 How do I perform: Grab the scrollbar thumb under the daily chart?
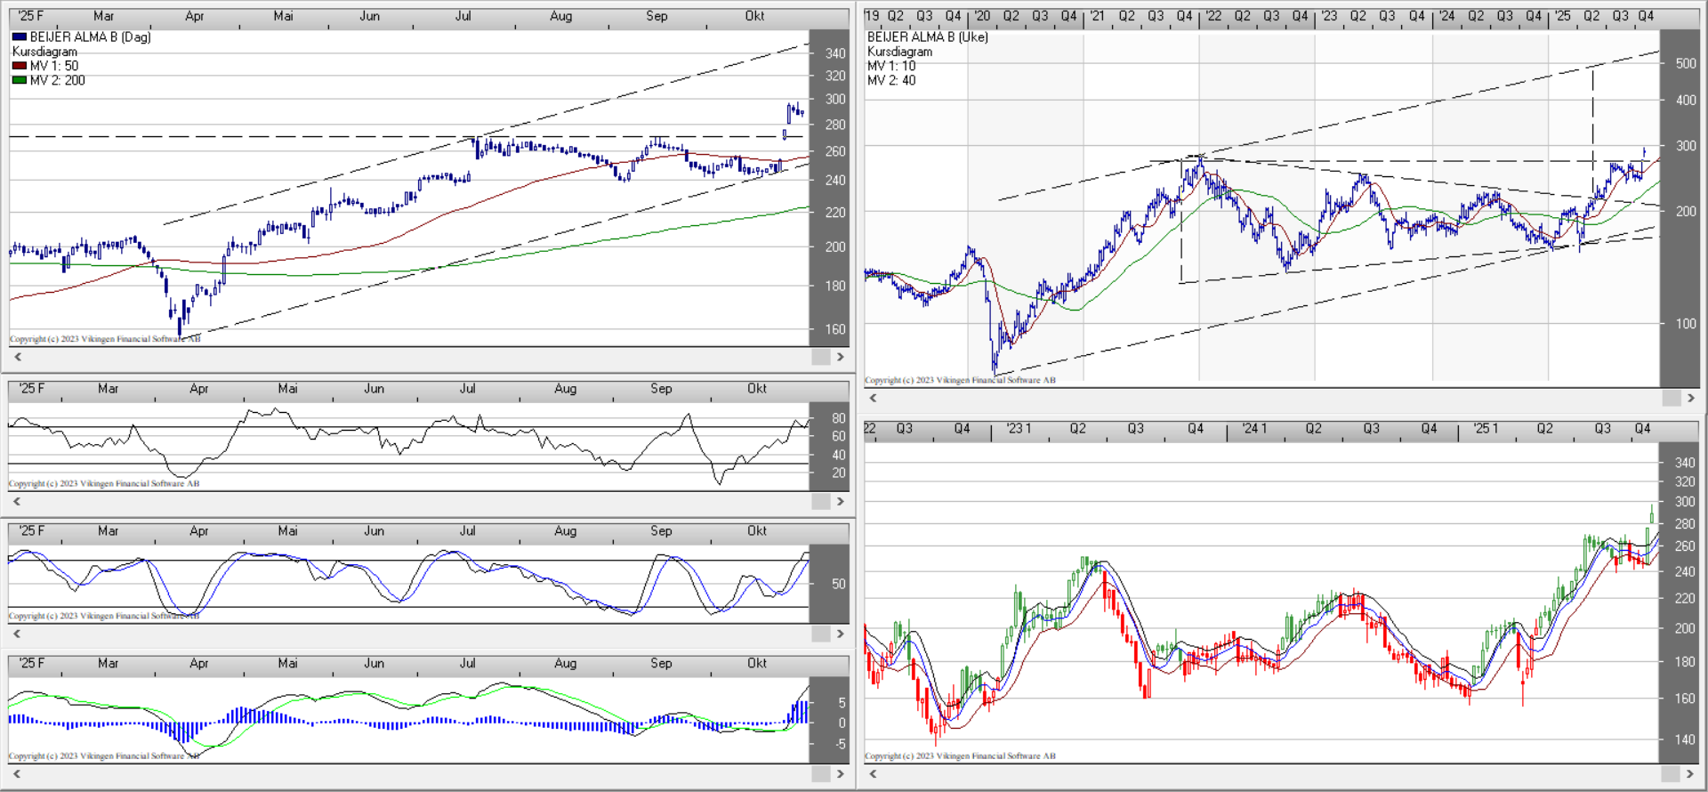coord(820,357)
